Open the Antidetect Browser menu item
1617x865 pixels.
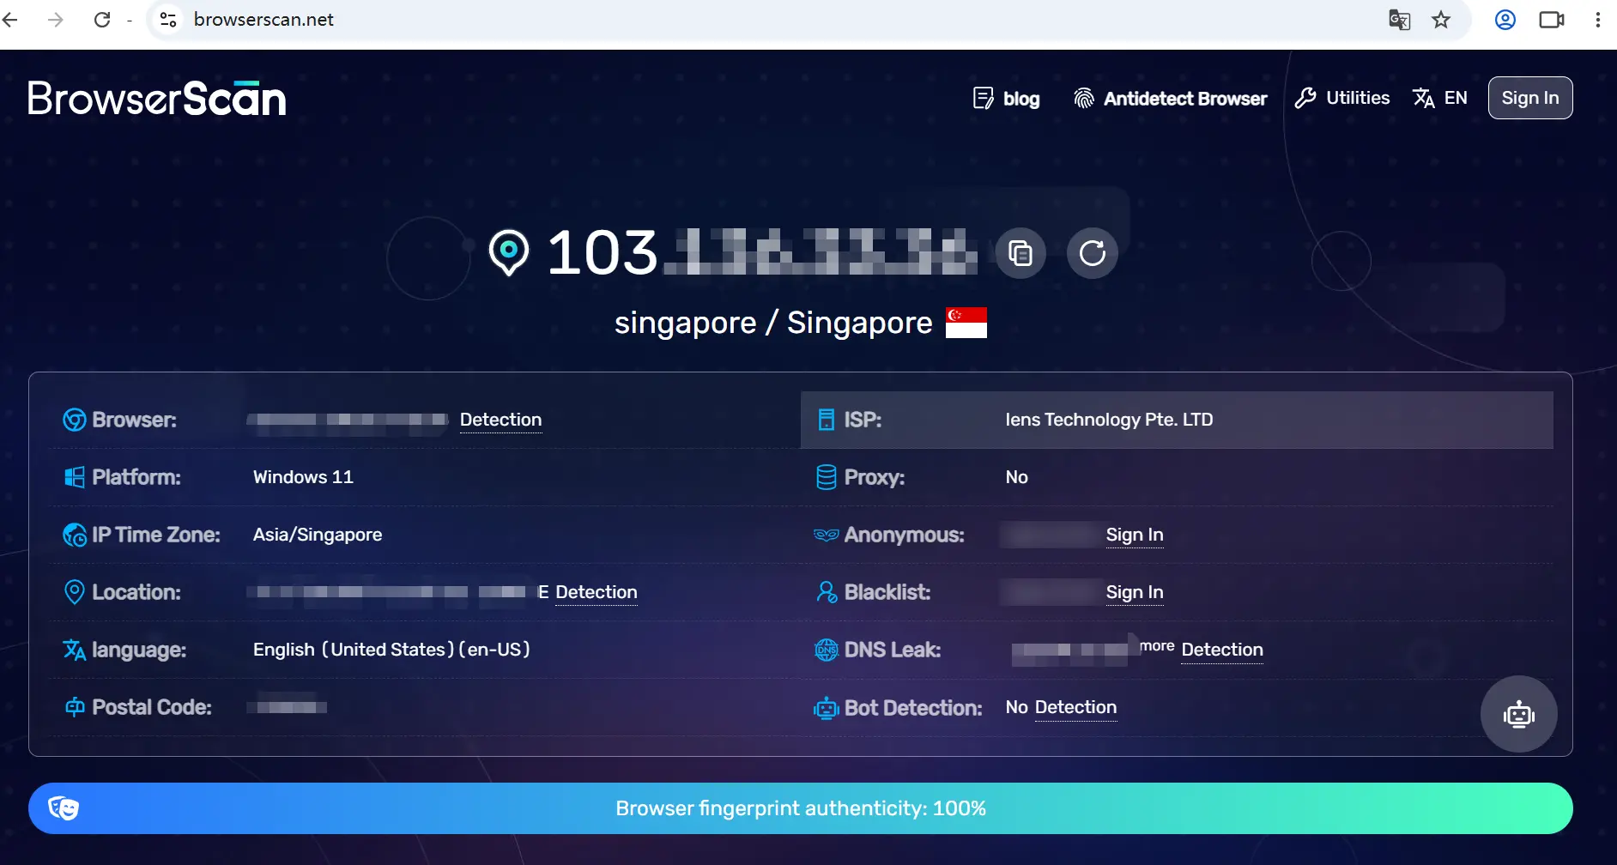(x=1170, y=99)
